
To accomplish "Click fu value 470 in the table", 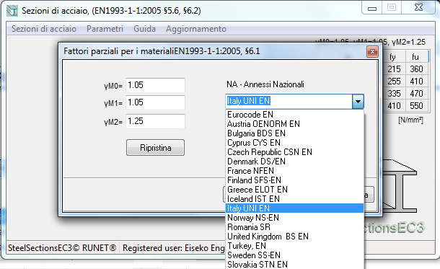I will tap(416, 94).
